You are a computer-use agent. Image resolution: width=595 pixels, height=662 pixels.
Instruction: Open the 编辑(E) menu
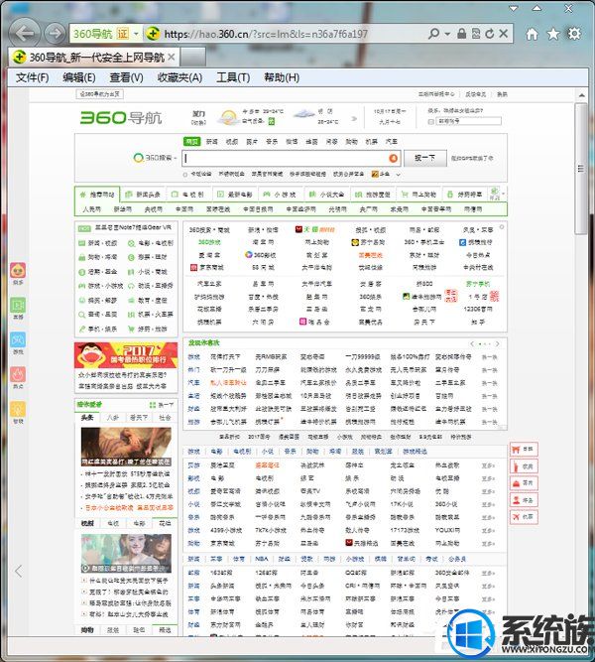(79, 77)
